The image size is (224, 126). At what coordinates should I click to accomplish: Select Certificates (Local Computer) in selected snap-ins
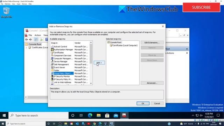pos(124,45)
